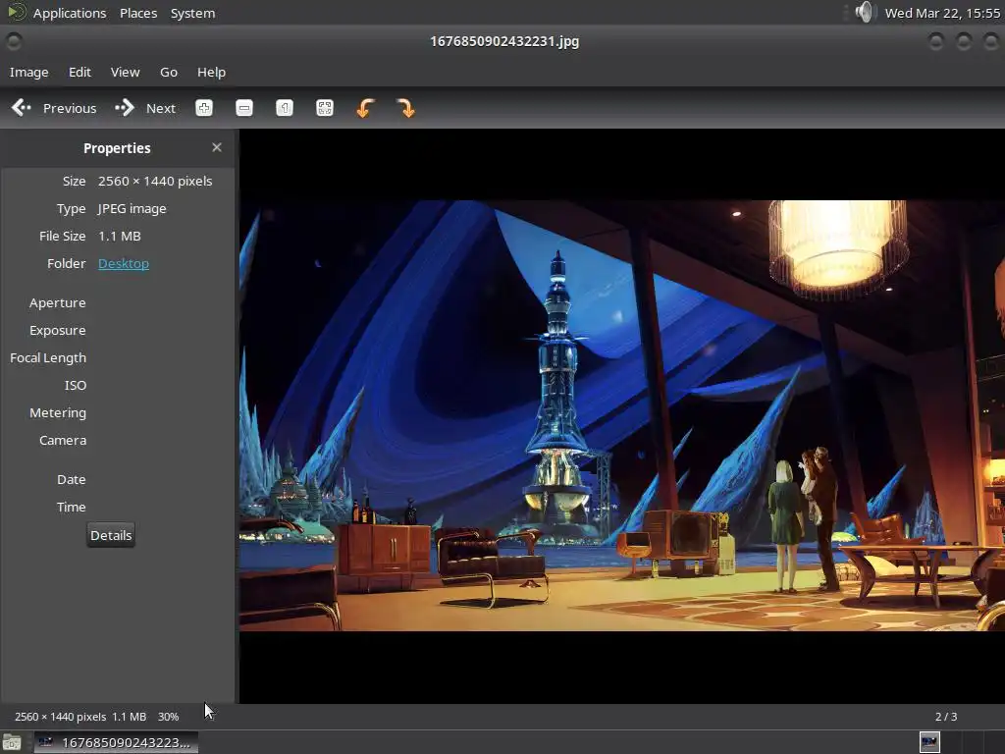The image size is (1005, 754).
Task: Click the '30%' zoom level in status bar
Action: (169, 717)
